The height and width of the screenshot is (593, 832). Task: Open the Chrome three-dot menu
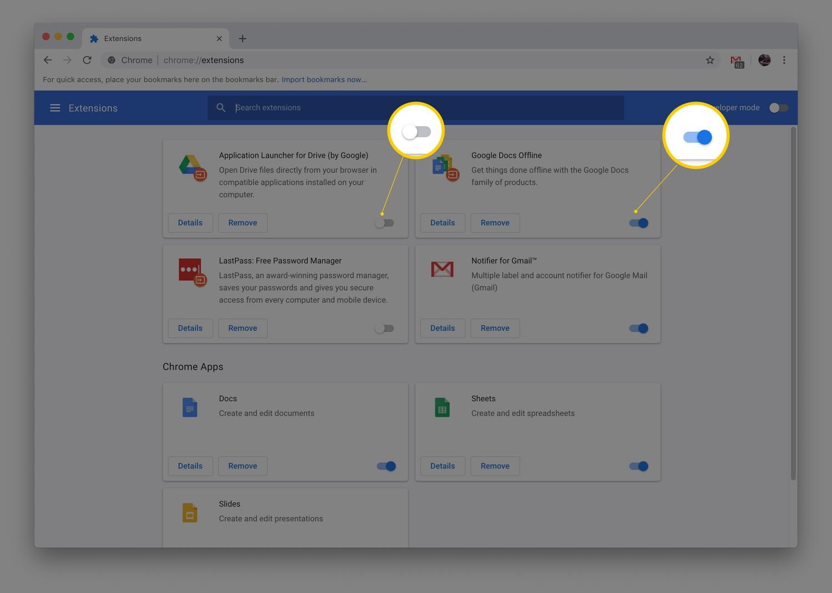pos(784,60)
